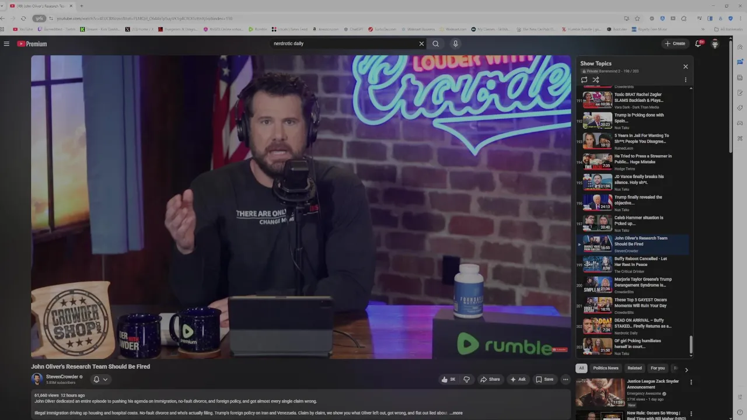Play 'JD Vance finally breaks his silence' video
This screenshot has width=747, height=420.
[x=633, y=182]
